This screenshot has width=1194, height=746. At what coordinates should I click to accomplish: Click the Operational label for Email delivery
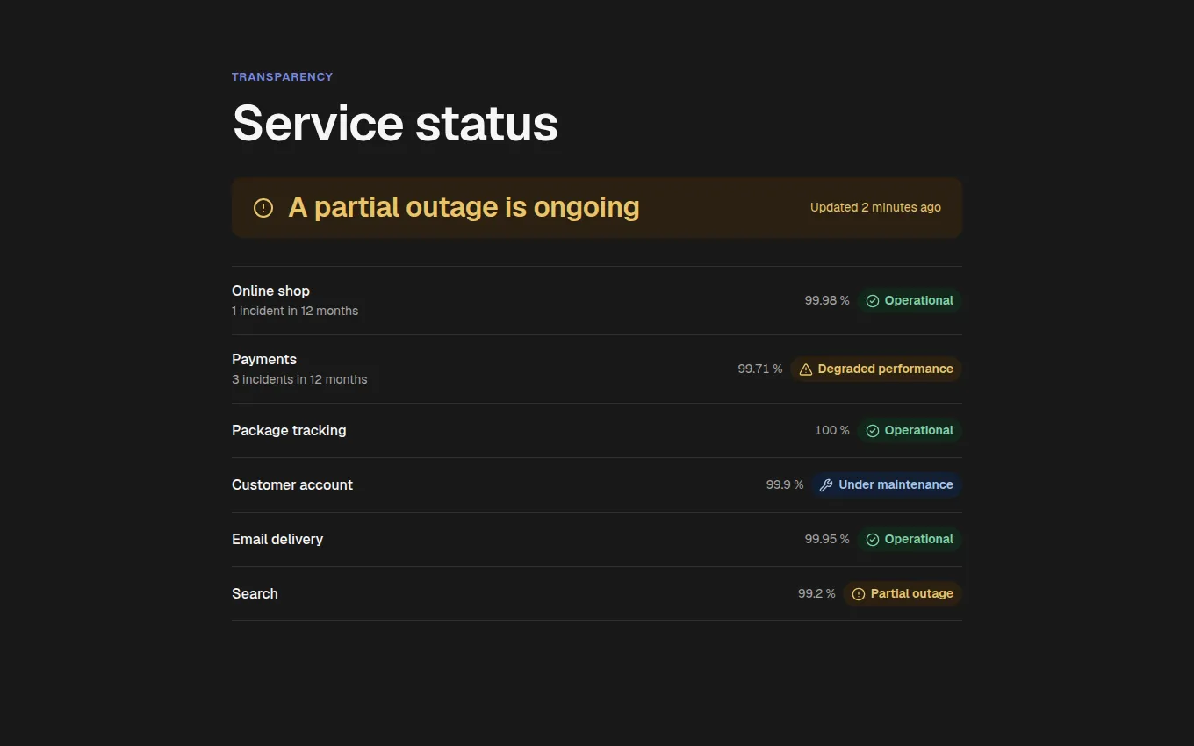coord(919,539)
